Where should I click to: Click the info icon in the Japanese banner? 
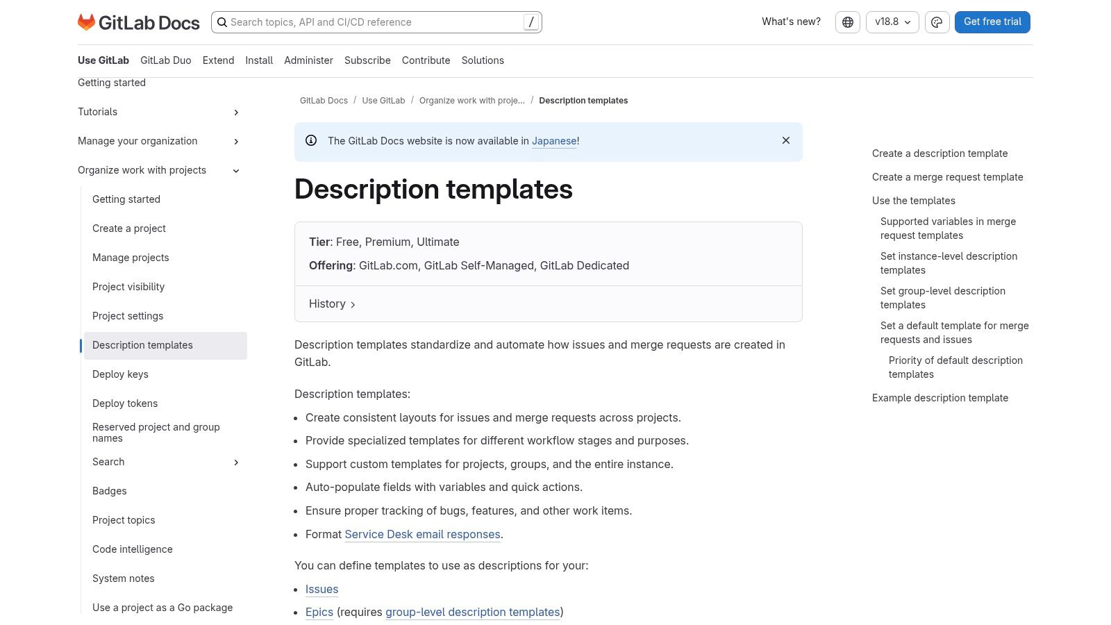311,140
